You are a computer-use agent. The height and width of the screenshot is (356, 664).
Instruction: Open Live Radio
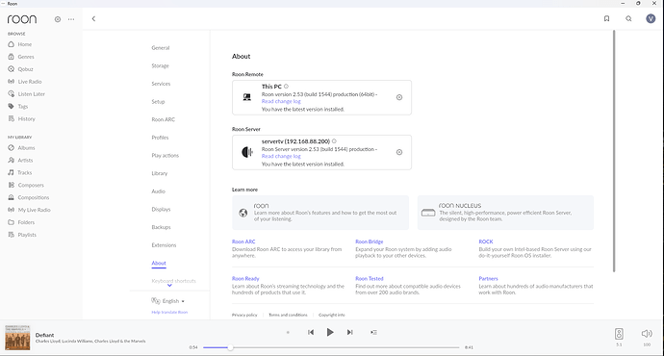pyautogui.click(x=25, y=82)
